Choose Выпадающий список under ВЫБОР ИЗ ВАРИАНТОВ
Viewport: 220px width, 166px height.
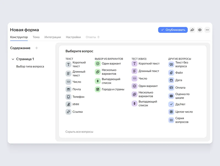(108, 81)
